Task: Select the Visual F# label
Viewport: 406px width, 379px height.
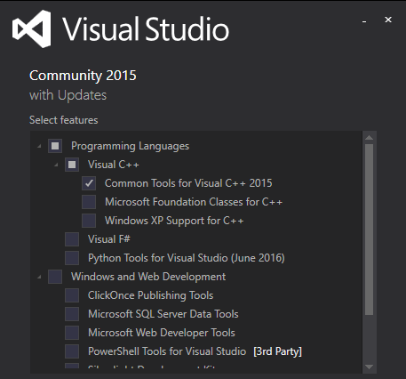Action: (x=109, y=239)
